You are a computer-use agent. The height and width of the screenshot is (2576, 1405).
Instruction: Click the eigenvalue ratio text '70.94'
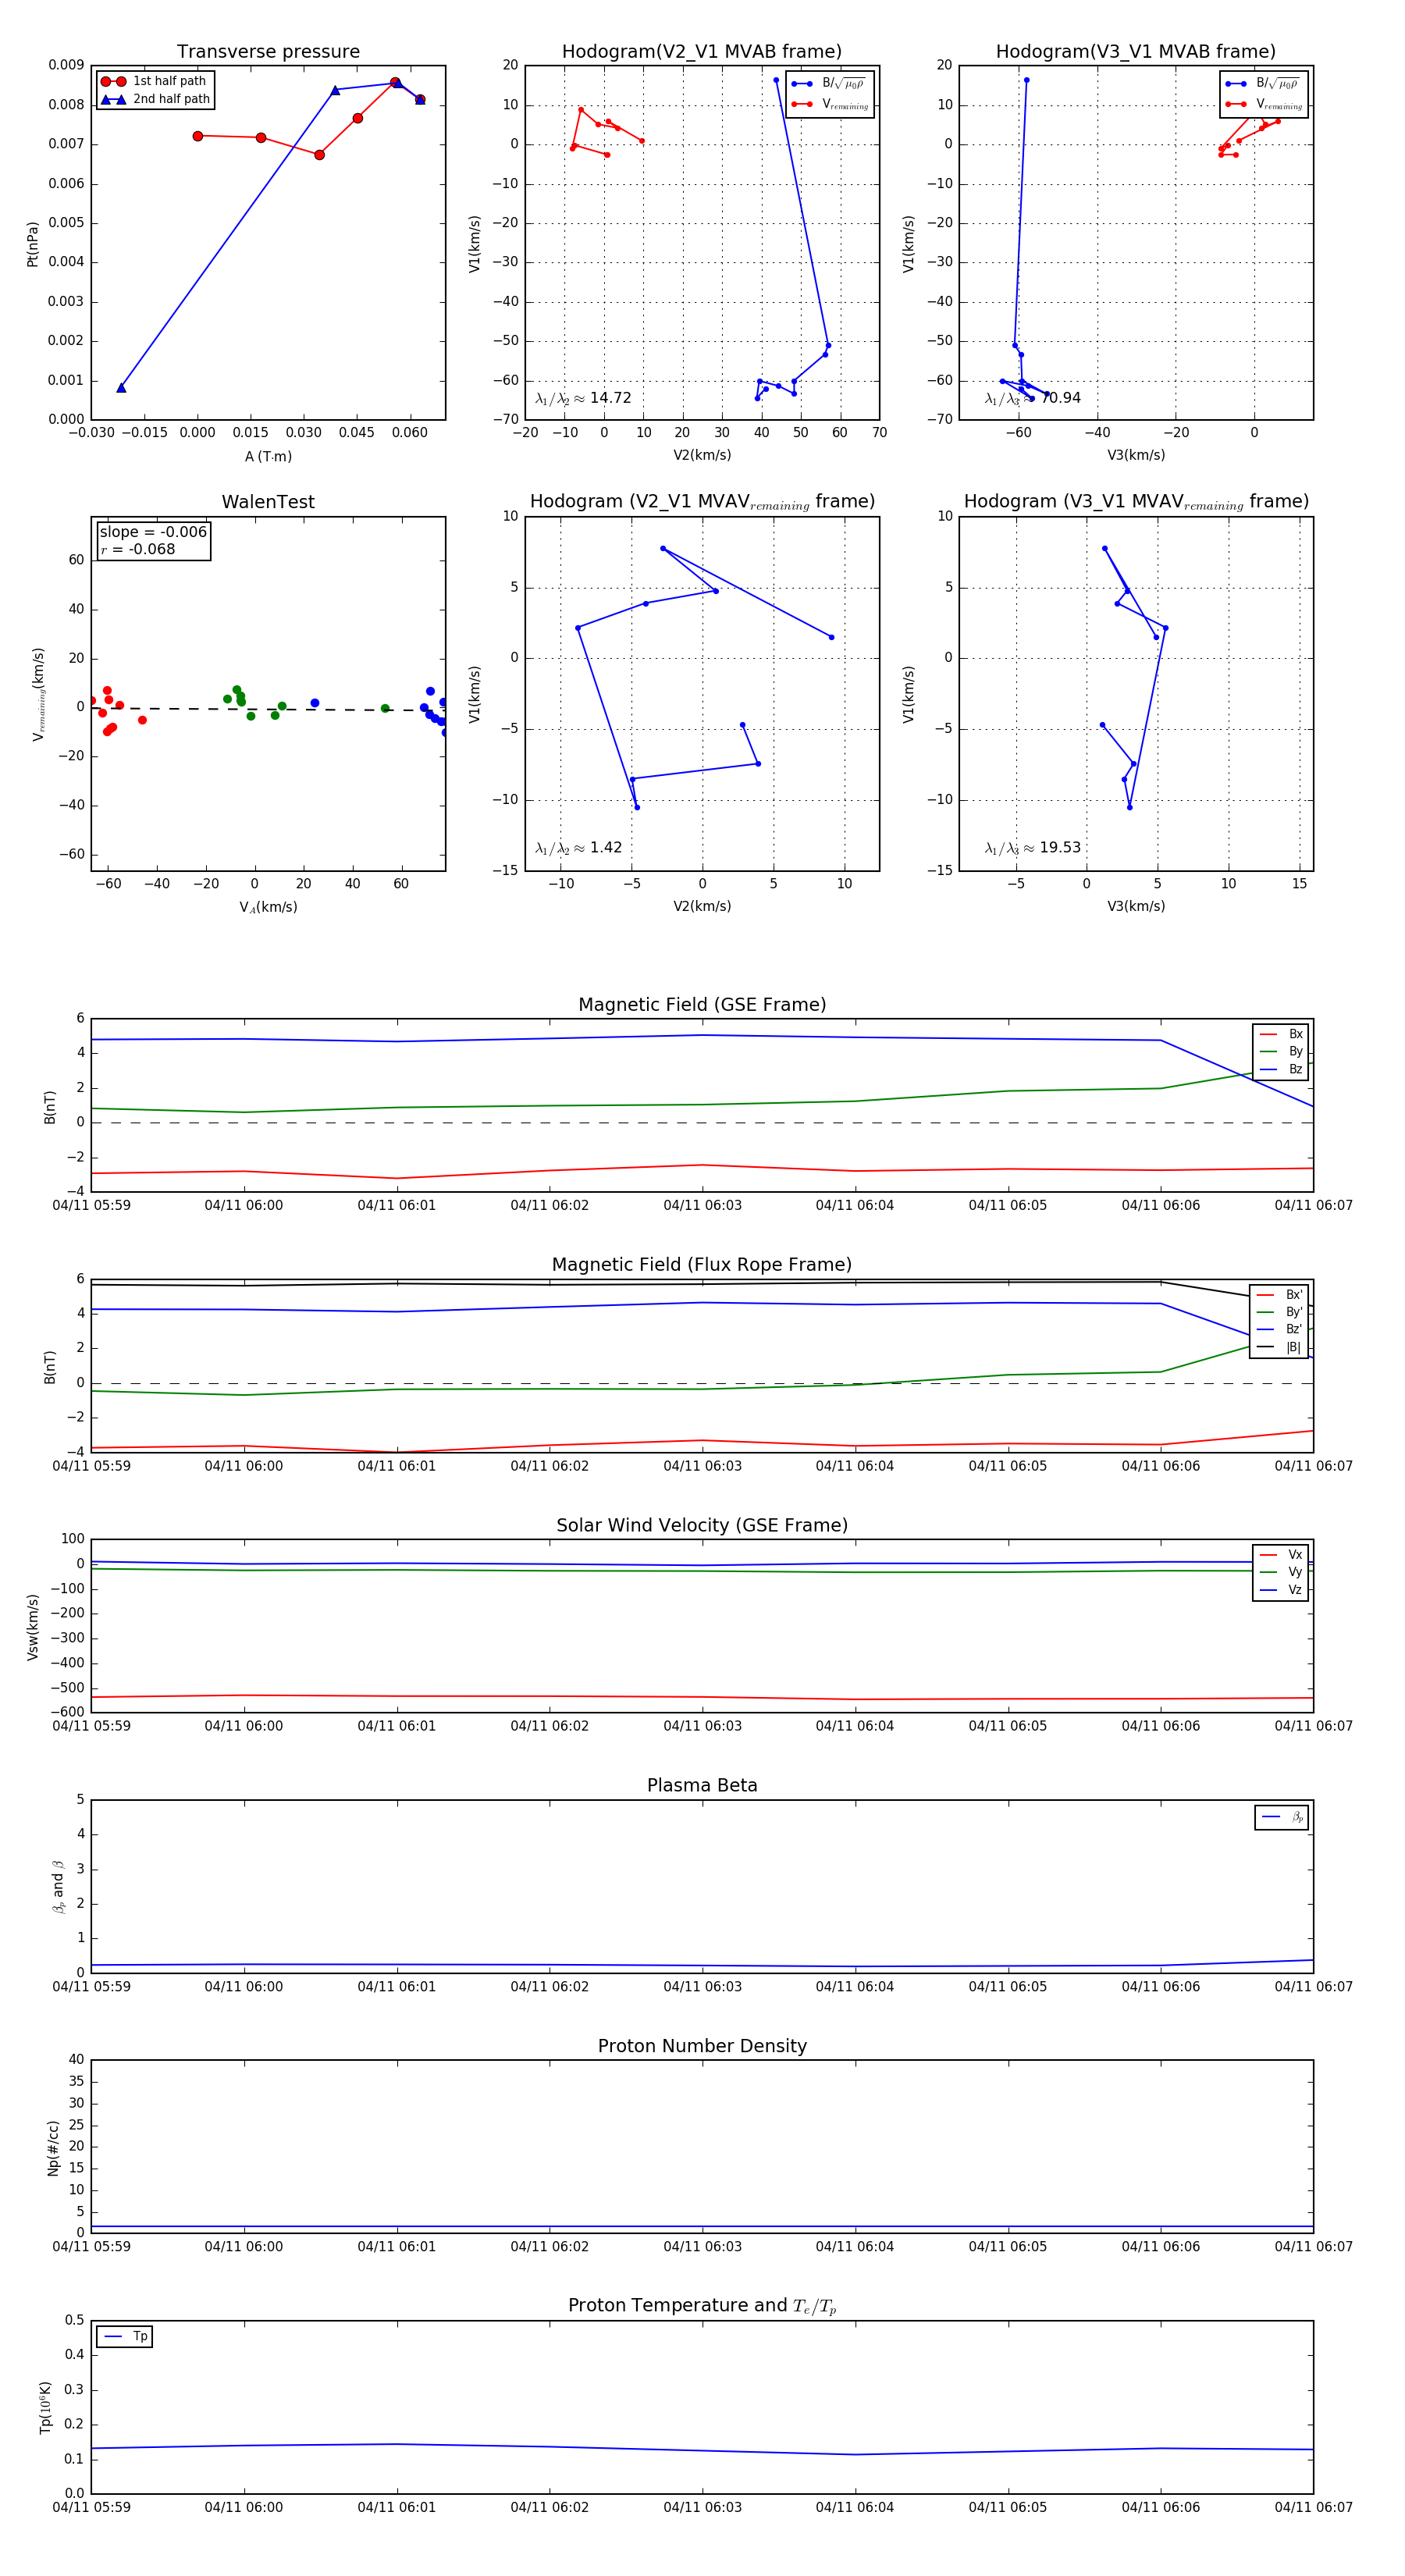[1061, 398]
